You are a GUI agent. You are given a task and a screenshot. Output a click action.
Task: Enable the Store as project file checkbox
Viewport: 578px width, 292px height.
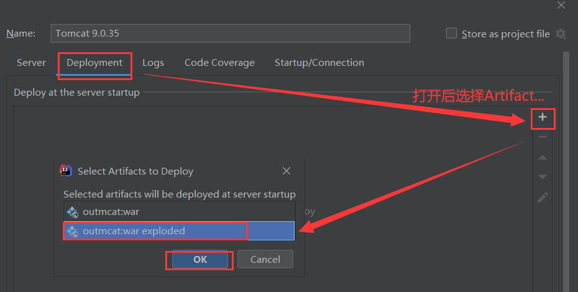[x=451, y=33]
